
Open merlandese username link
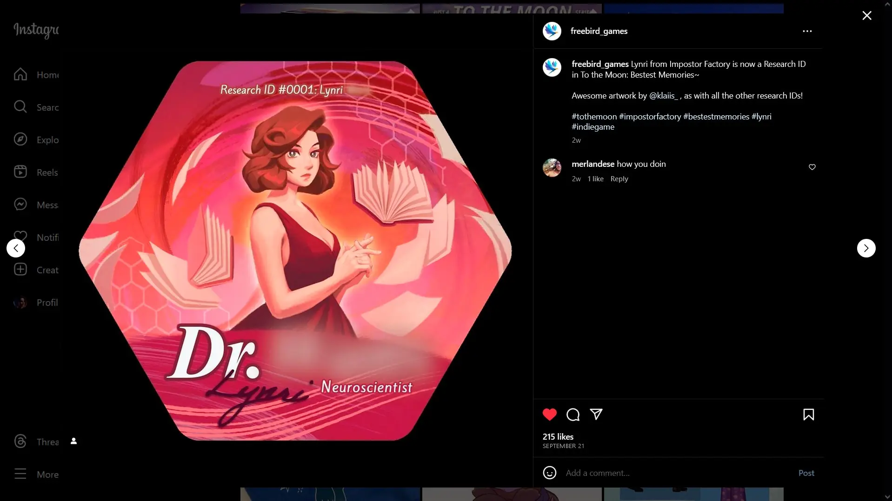[592, 164]
